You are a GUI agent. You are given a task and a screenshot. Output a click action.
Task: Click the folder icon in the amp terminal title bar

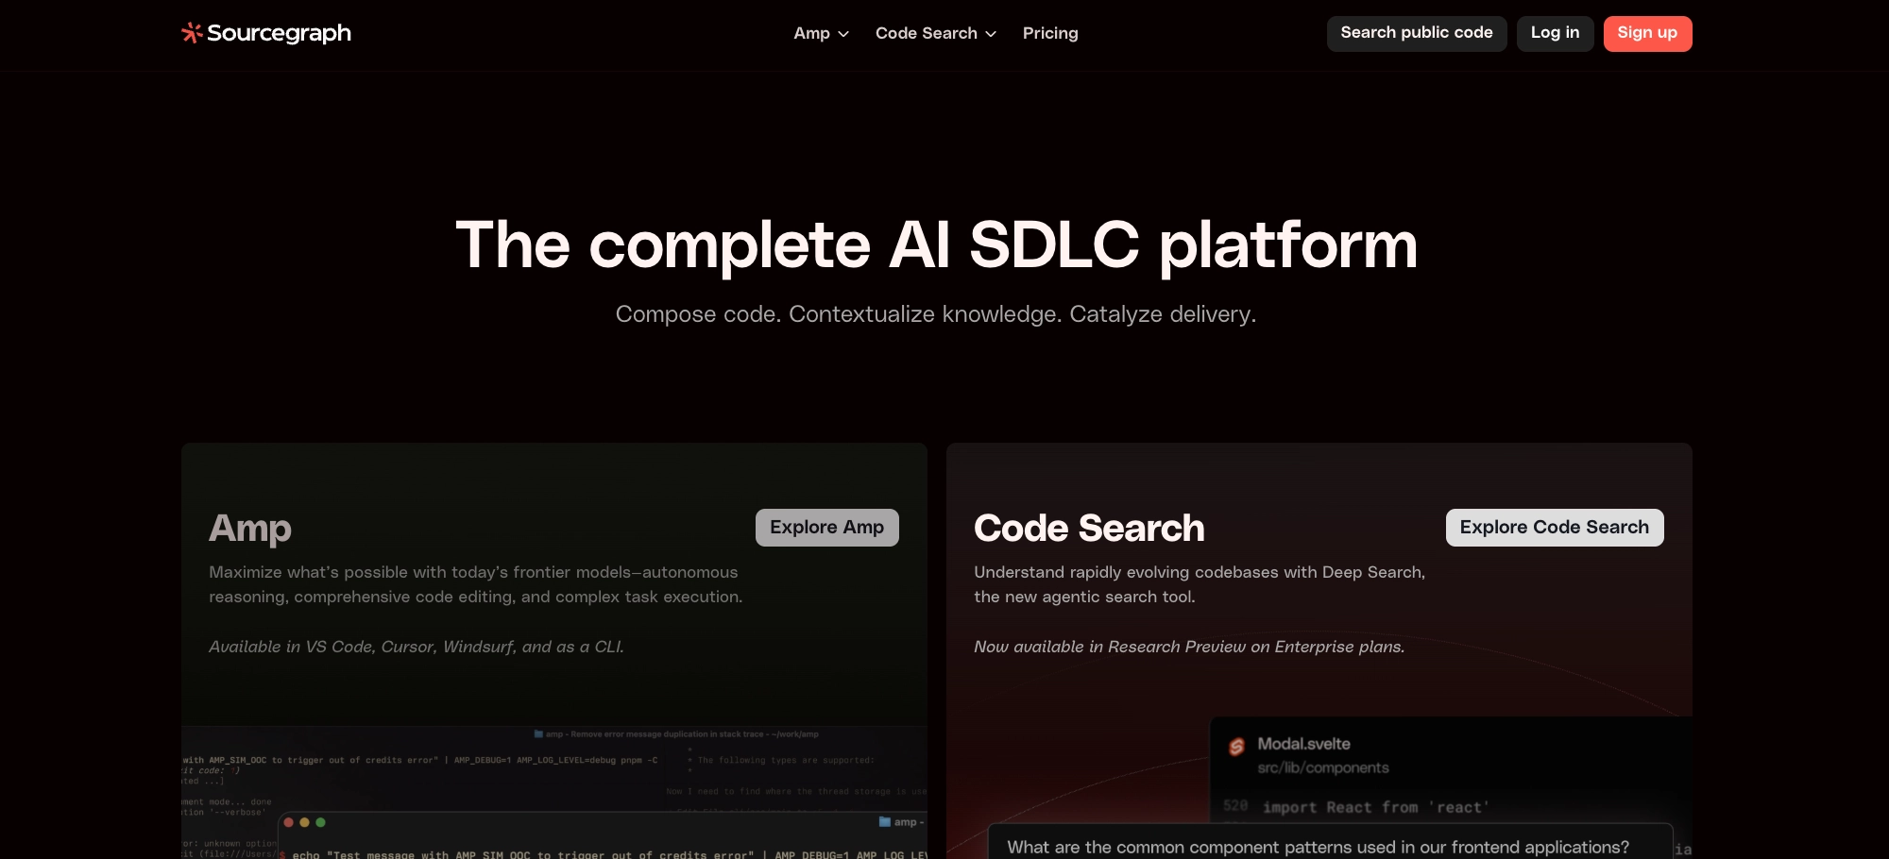click(536, 733)
